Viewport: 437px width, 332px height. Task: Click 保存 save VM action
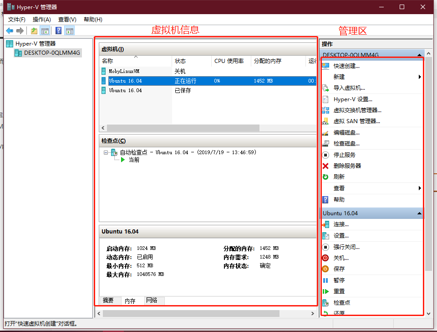tap(339, 269)
